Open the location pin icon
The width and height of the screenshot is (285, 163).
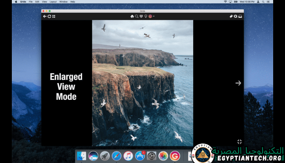coord(146,16)
